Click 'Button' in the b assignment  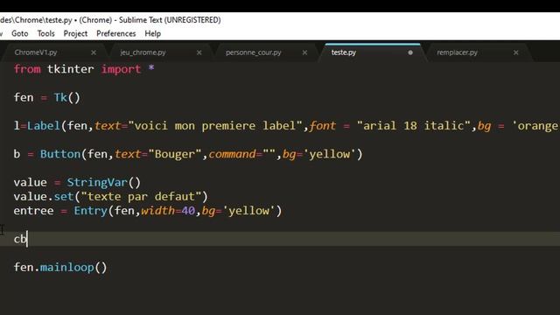(60, 154)
